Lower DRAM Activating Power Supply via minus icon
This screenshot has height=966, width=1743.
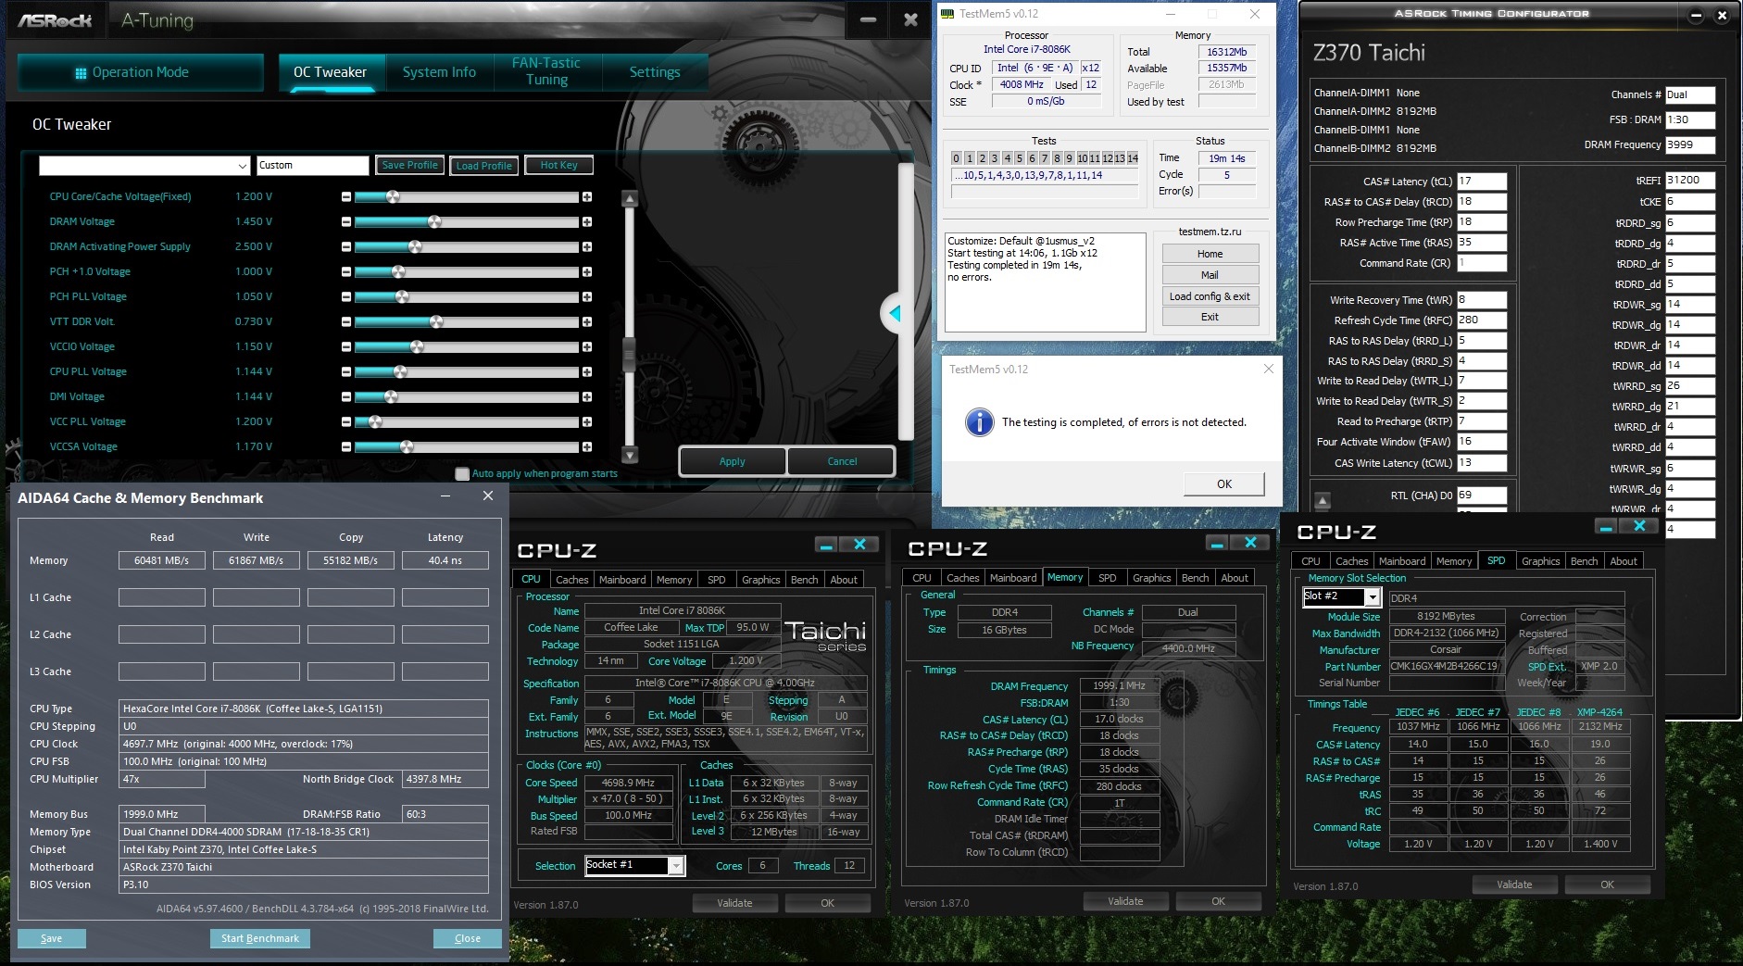pos(346,247)
